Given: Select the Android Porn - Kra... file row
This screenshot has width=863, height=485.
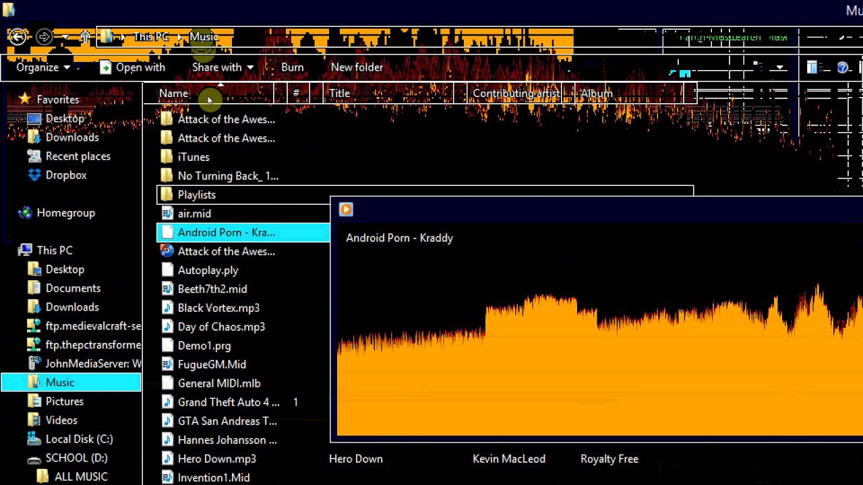Looking at the screenshot, I should (243, 232).
